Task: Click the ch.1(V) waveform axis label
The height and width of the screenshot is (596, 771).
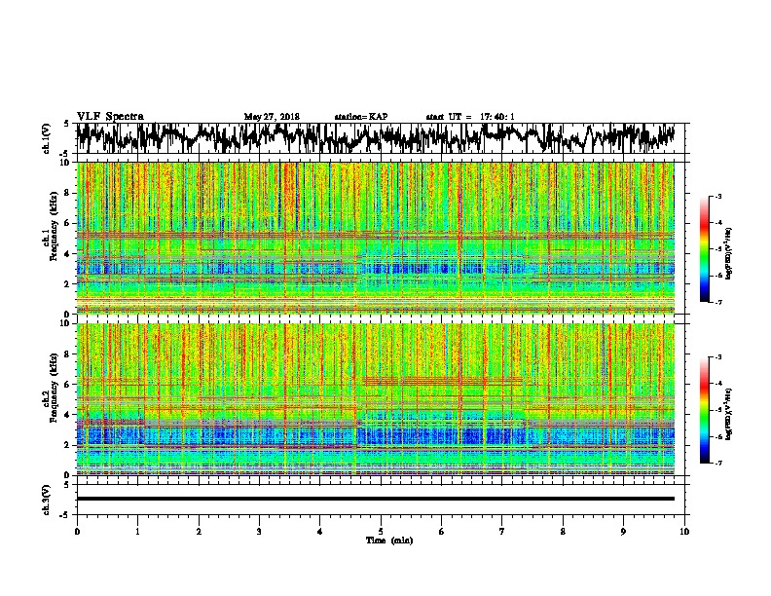Action: click(46, 138)
